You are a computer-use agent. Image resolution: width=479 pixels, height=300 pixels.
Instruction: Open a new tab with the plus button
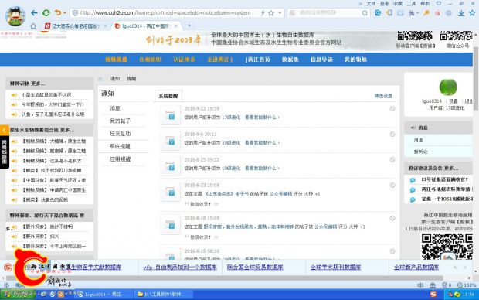coord(189,26)
